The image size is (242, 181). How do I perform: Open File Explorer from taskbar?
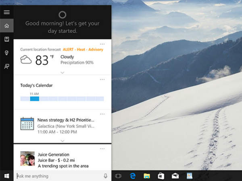pyautogui.click(x=147, y=176)
